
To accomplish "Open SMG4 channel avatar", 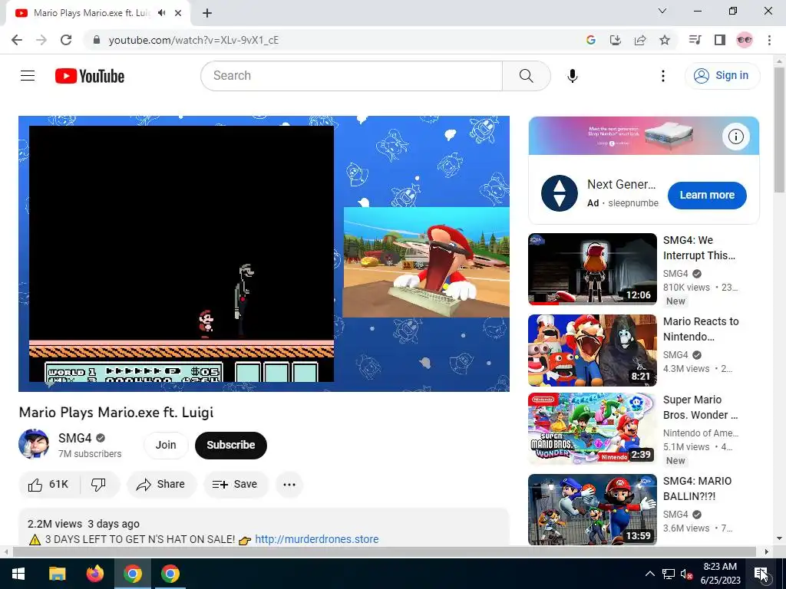I will 34,444.
